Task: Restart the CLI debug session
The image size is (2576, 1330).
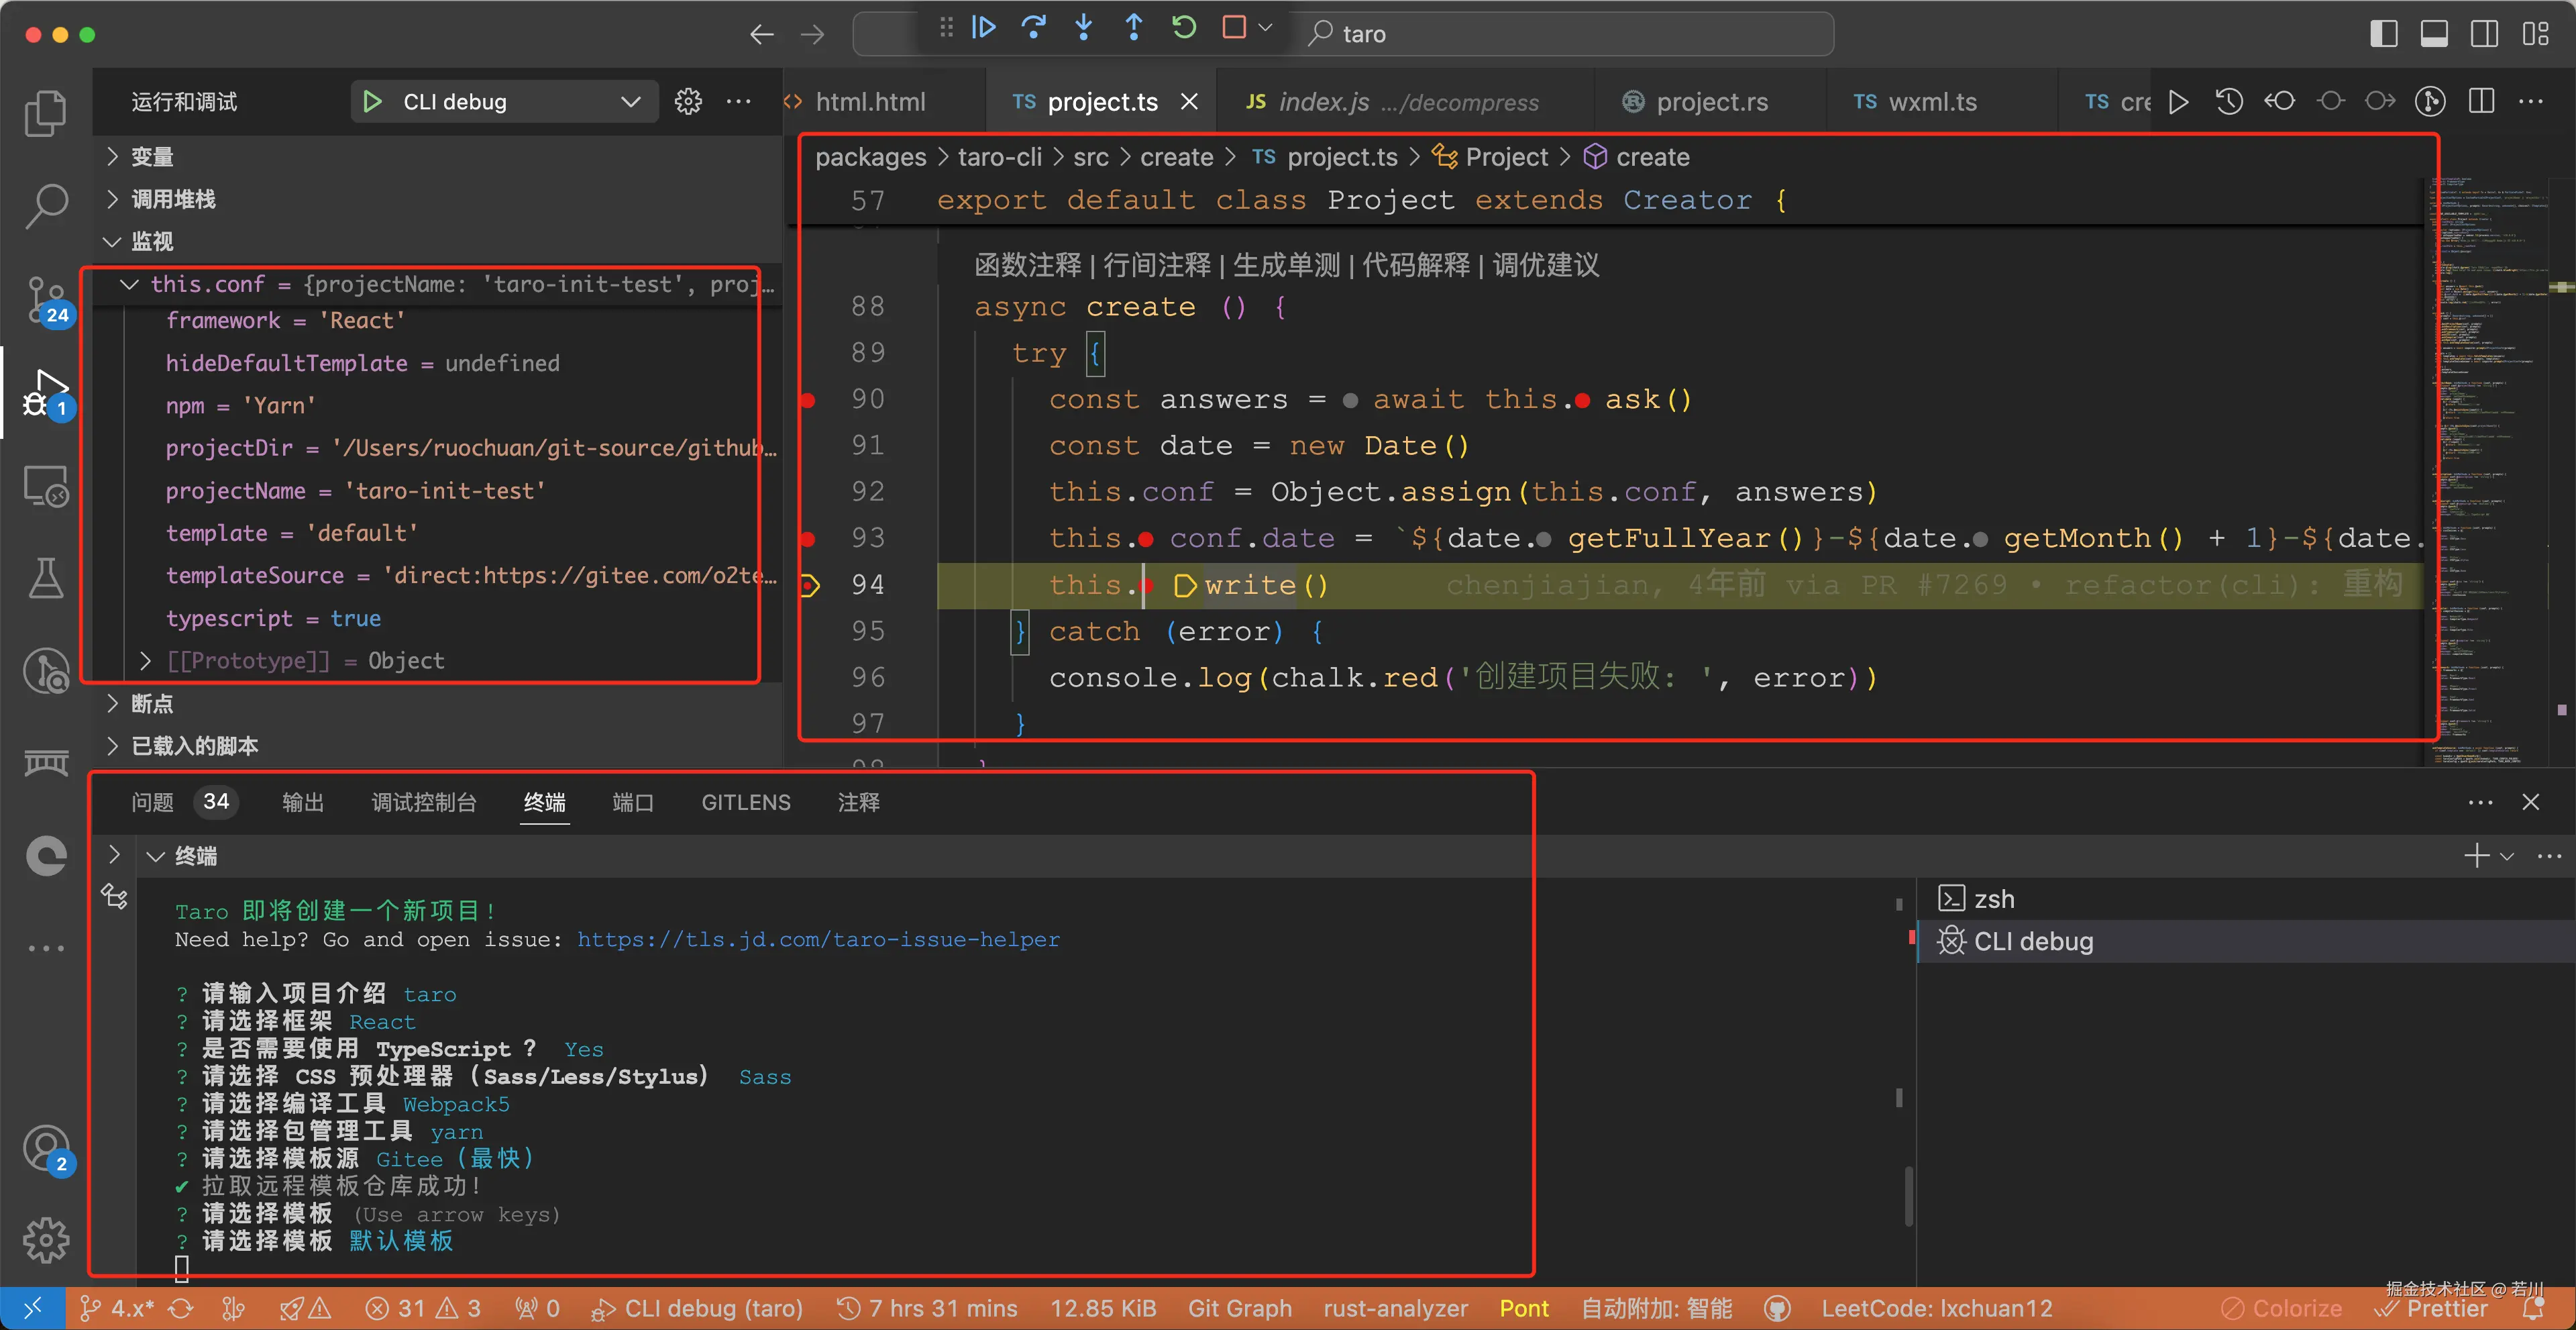Action: tap(1184, 28)
